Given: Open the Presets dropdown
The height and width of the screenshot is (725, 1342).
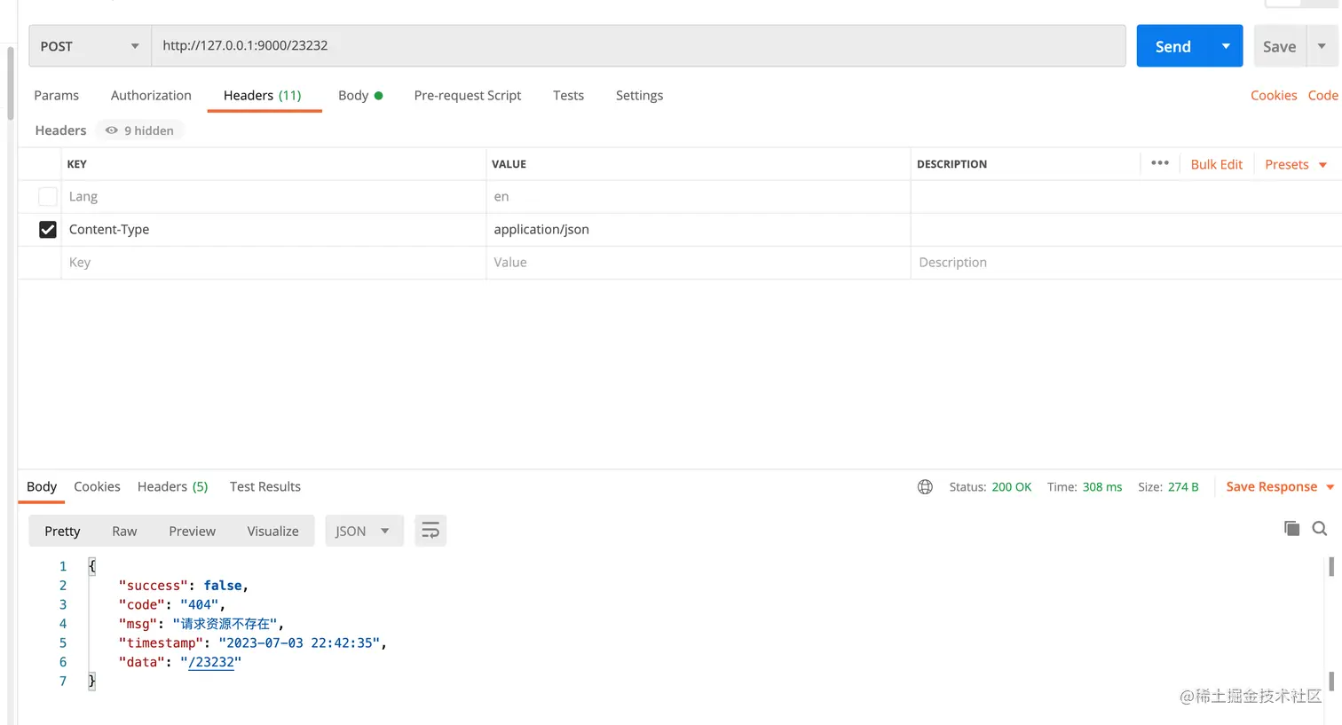Looking at the screenshot, I should 1296,164.
